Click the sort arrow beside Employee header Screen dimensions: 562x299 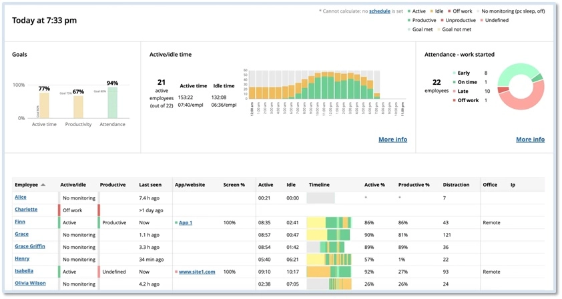pyautogui.click(x=43, y=185)
